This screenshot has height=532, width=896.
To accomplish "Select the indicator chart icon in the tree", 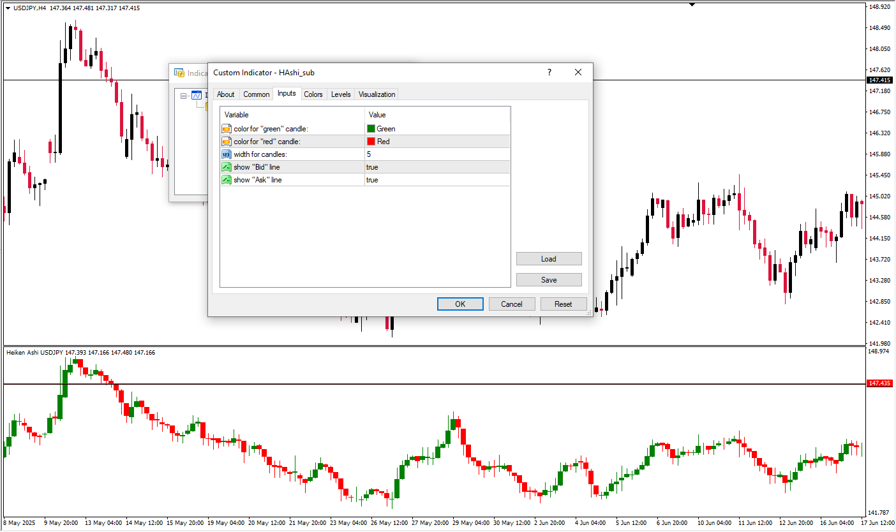I will click(197, 96).
